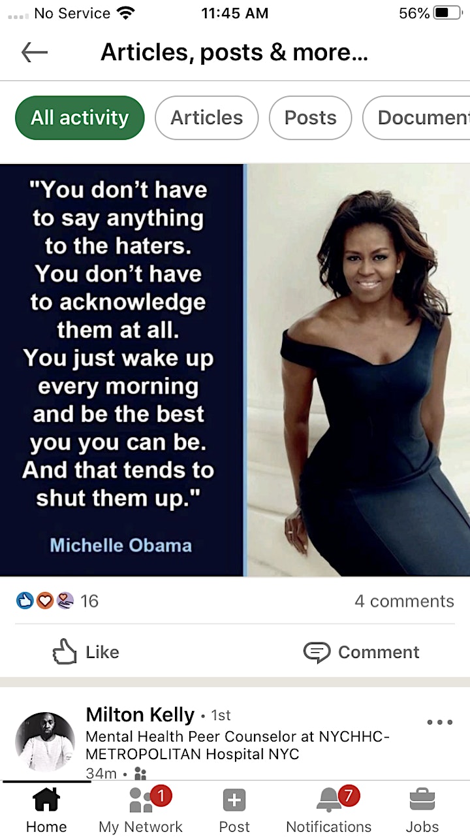
Task: Open Milton Kelly's profile name
Action: click(x=140, y=714)
